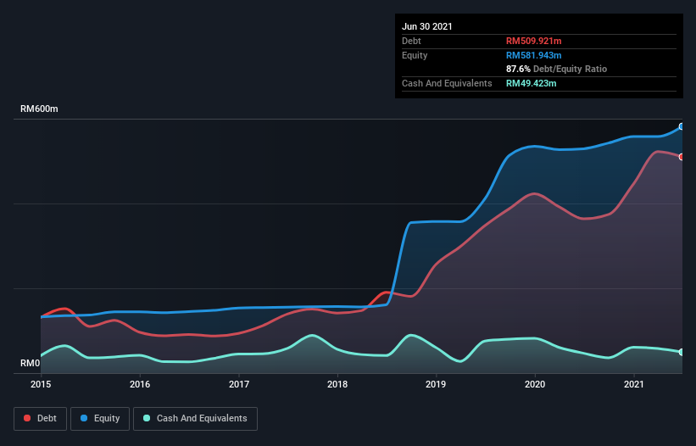This screenshot has height=446, width=696.
Task: Toggle the Equity legend button
Action: [100, 419]
